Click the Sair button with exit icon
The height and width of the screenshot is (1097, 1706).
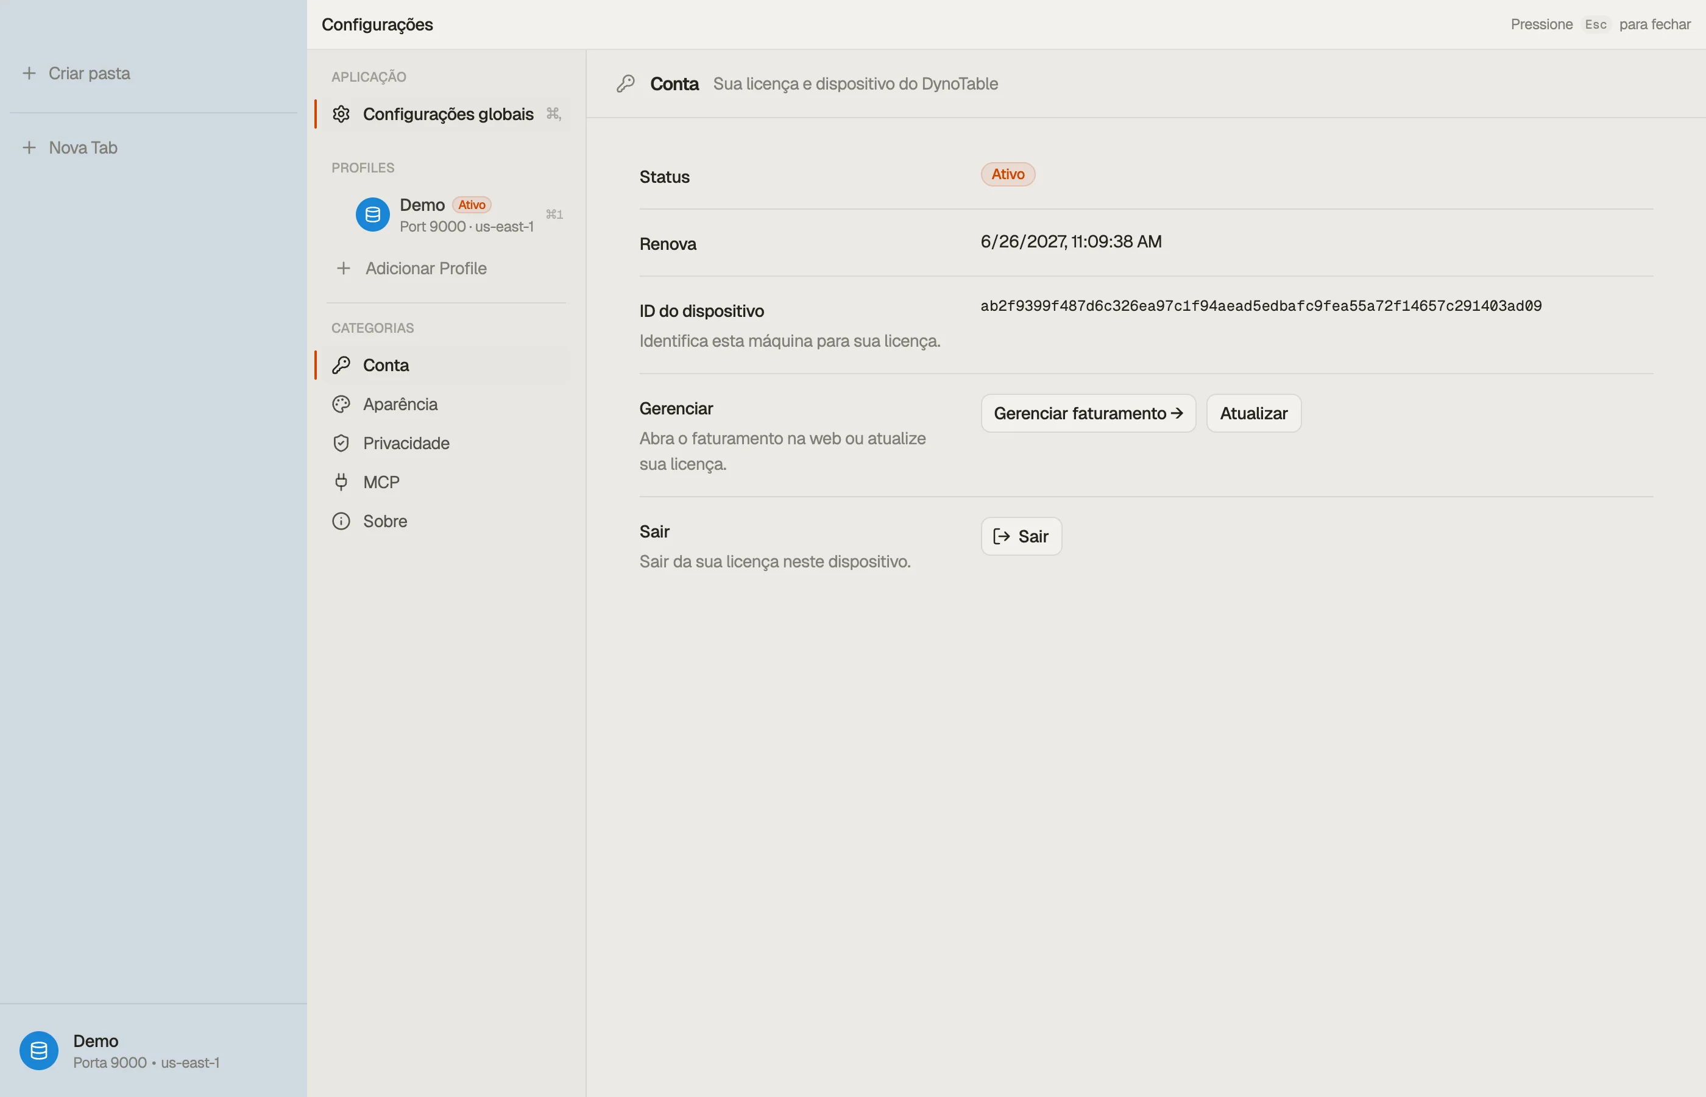pos(1021,536)
